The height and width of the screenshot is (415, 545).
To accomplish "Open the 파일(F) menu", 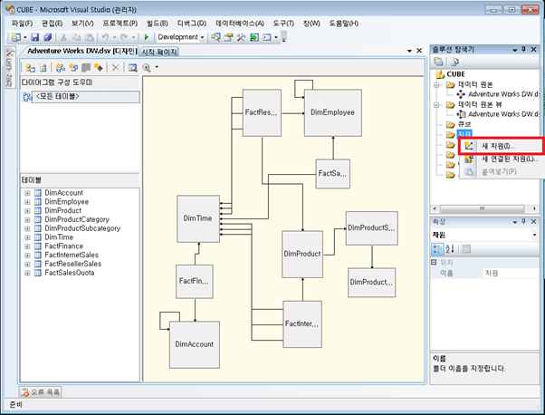I will [x=22, y=24].
